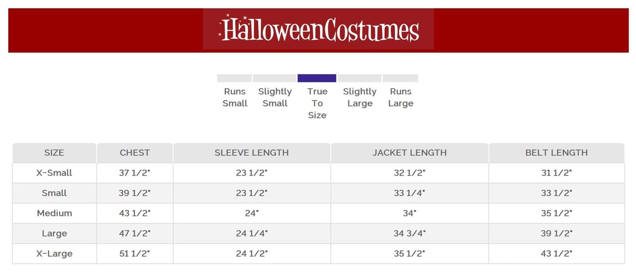Click the highlighted True To Size bar
Viewport: 636px width, 276px height.
click(x=317, y=78)
